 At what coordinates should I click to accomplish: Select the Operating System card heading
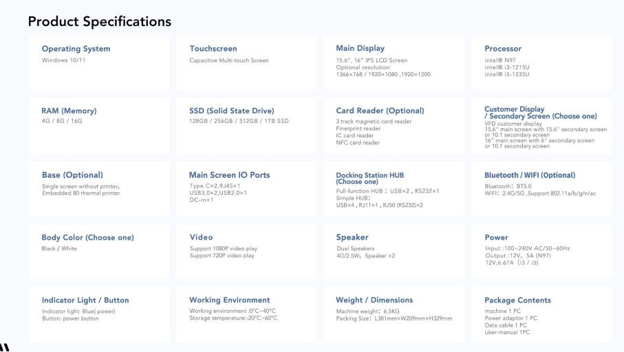tap(76, 49)
